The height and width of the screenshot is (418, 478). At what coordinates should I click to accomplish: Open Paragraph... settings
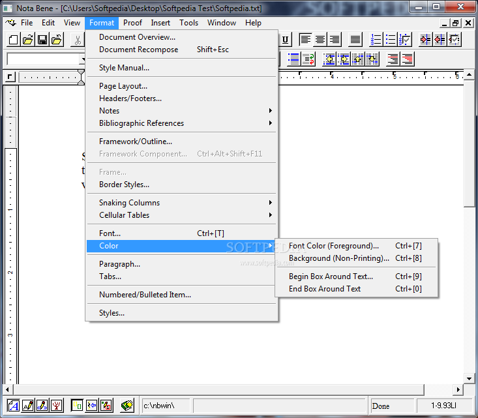click(182, 264)
